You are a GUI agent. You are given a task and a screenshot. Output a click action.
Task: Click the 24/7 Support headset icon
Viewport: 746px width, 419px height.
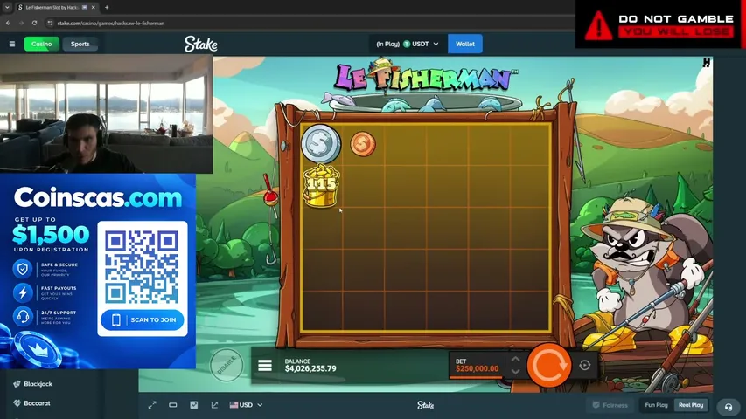pyautogui.click(x=23, y=316)
